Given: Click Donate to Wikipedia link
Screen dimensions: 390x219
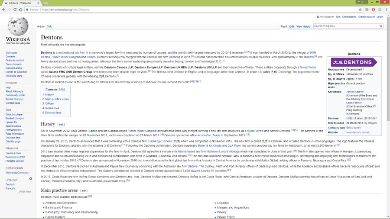Looking at the screenshot, I should tap(16, 72).
